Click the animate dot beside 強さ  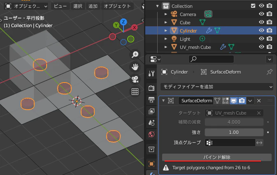(268, 132)
